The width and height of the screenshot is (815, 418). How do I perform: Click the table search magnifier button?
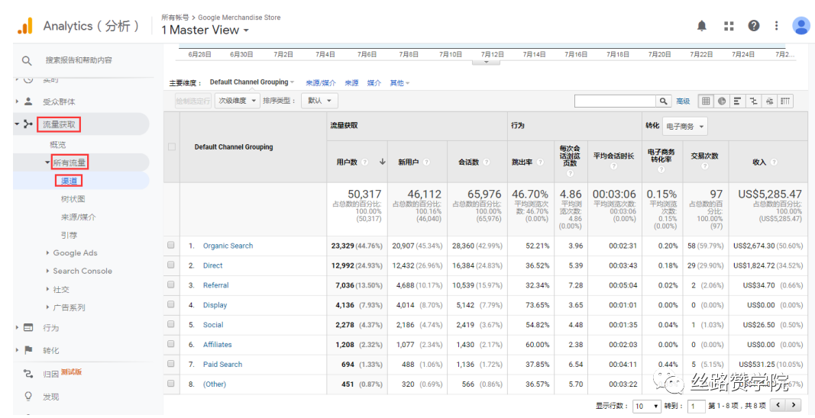click(x=663, y=101)
